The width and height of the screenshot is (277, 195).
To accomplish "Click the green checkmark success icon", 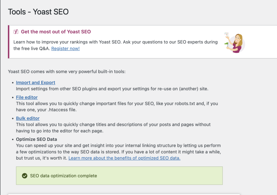I will 25,176.
